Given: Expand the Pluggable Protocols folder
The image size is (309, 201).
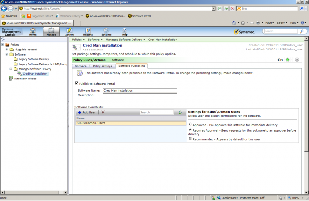Looking at the screenshot, I should click(x=7, y=50).
